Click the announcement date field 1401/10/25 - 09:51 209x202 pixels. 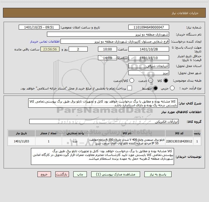tap(39, 27)
